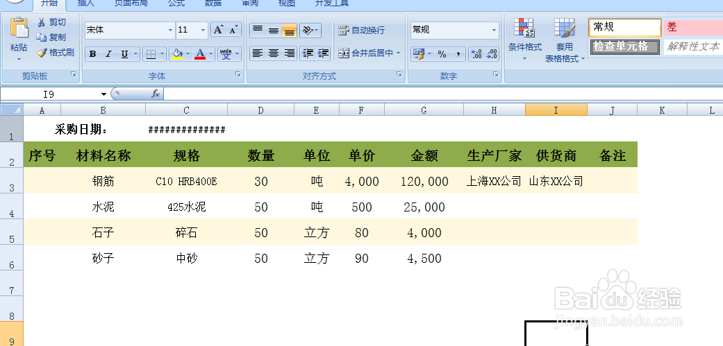Switch to the 公式 (Formulas) tab
The width and height of the screenshot is (723, 346).
176,3
